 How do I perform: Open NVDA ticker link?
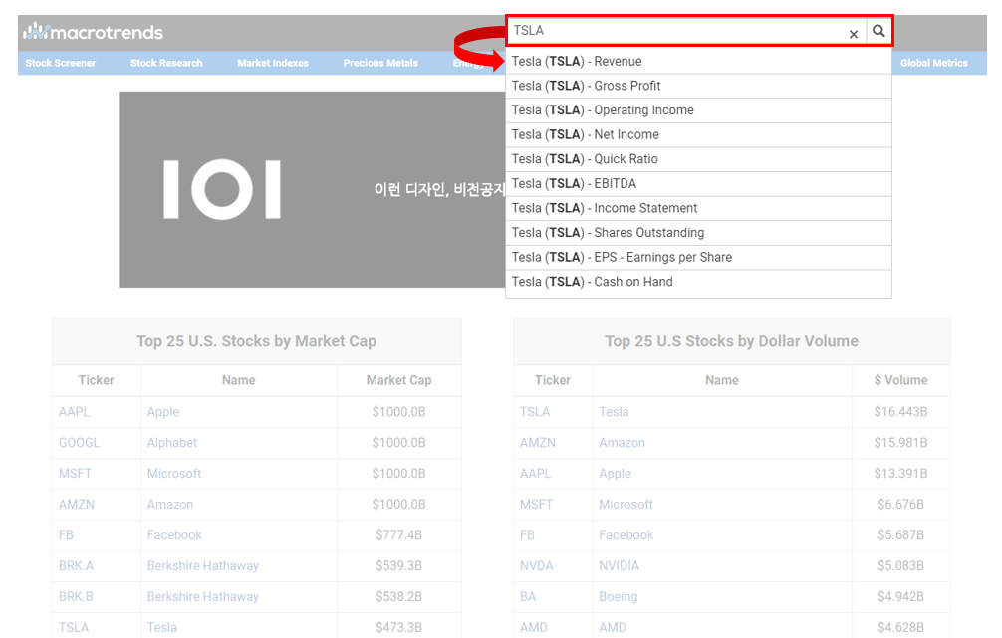click(x=536, y=565)
